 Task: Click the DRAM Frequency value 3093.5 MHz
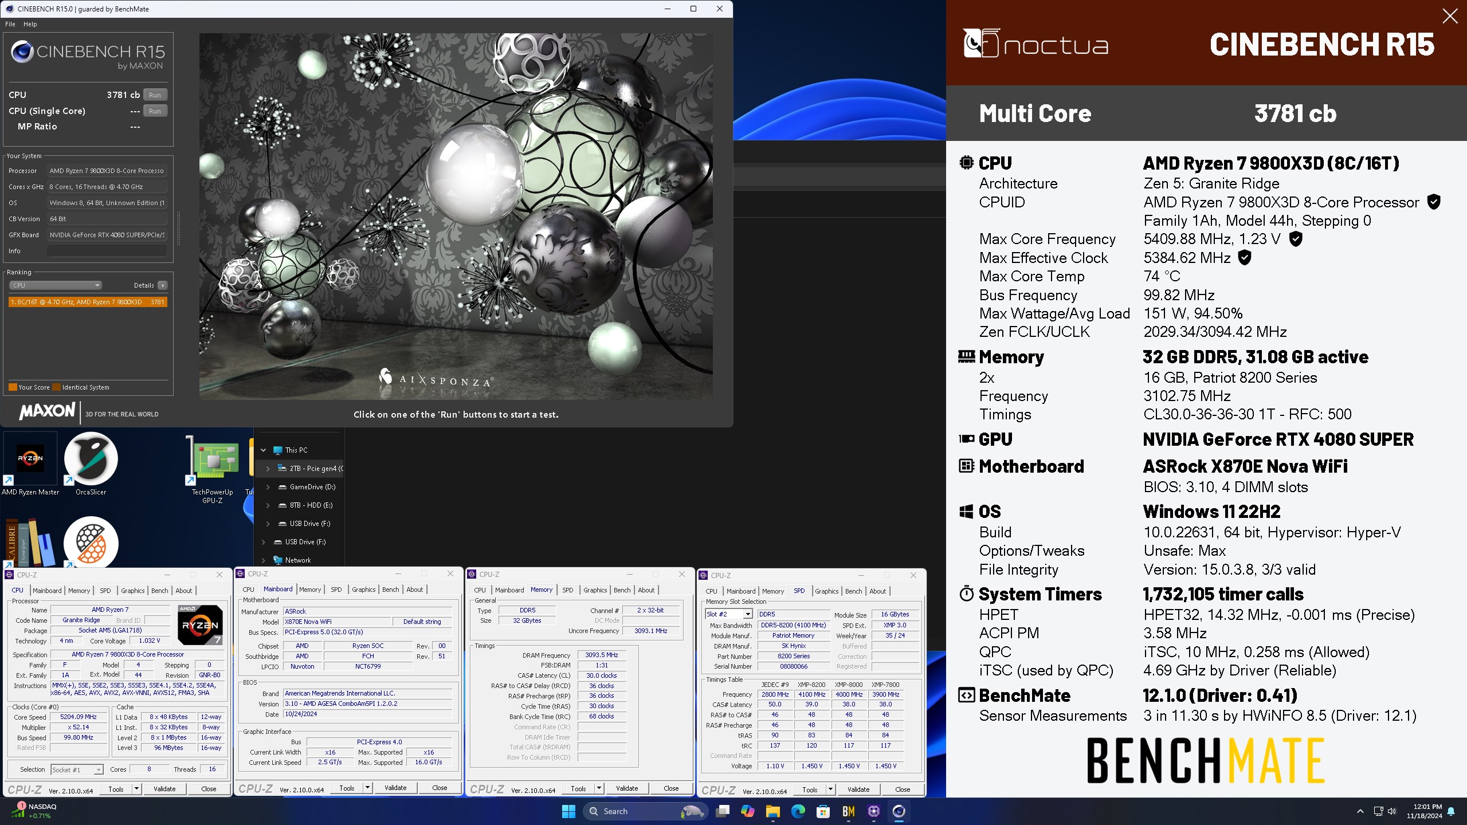click(x=602, y=655)
